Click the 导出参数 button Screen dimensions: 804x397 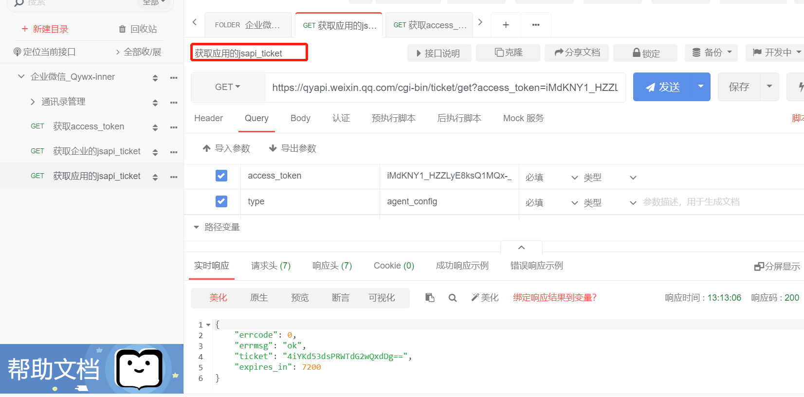[292, 148]
